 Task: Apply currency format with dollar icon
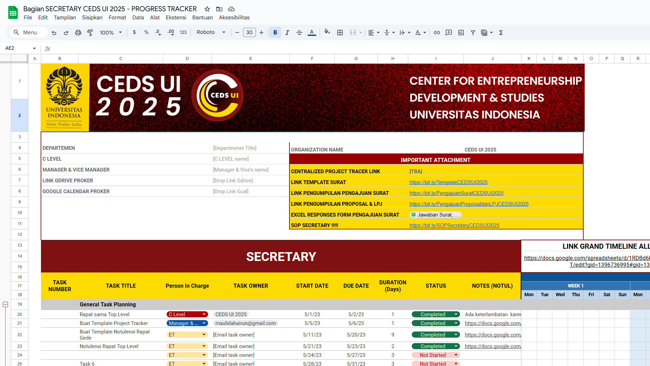[134, 33]
